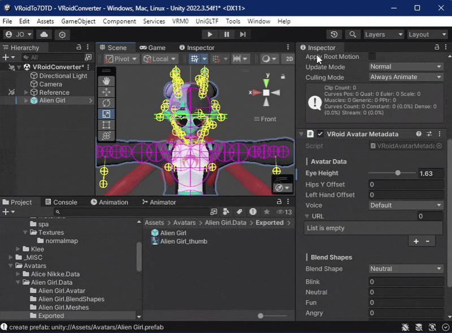
Task: Lock the Hierarchy panel
Action: click(79, 47)
